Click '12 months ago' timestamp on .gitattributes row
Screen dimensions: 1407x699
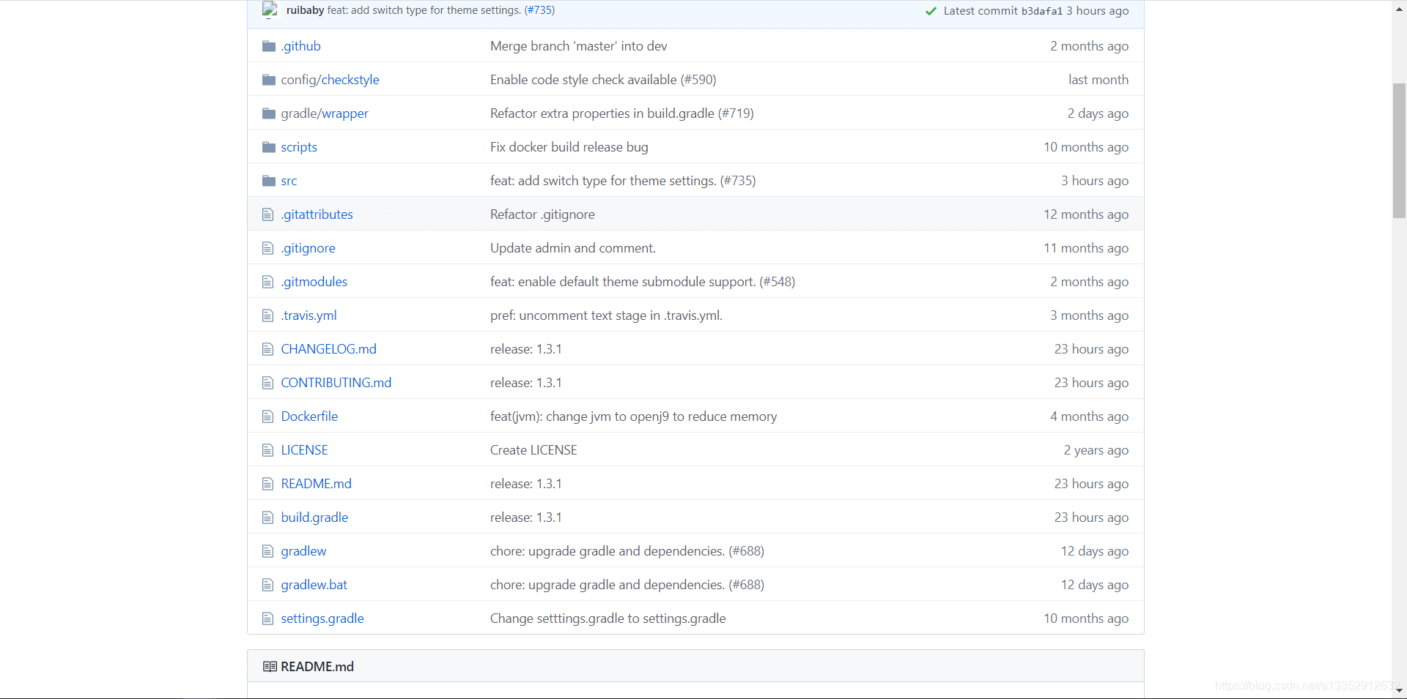click(x=1086, y=214)
